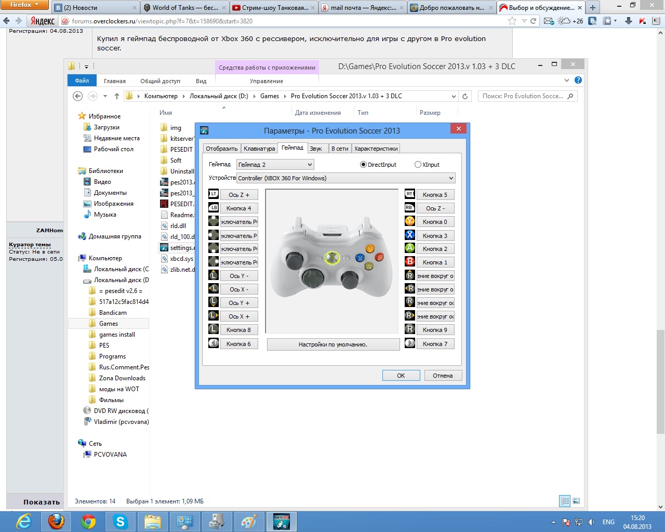Viewport: 665px width, 532px height.
Task: Confirm the gamepad settings with OK
Action: 401,376
